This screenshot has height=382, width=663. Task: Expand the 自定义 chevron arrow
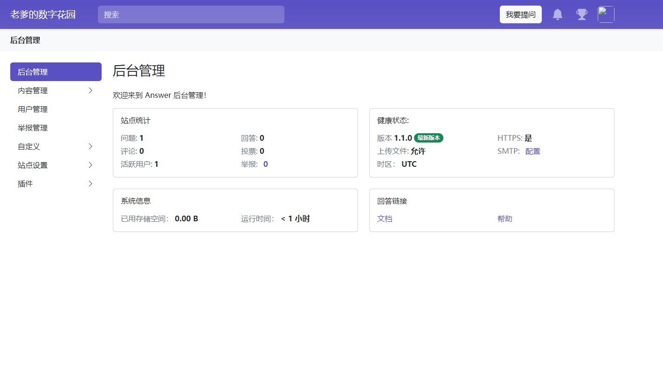(x=90, y=146)
